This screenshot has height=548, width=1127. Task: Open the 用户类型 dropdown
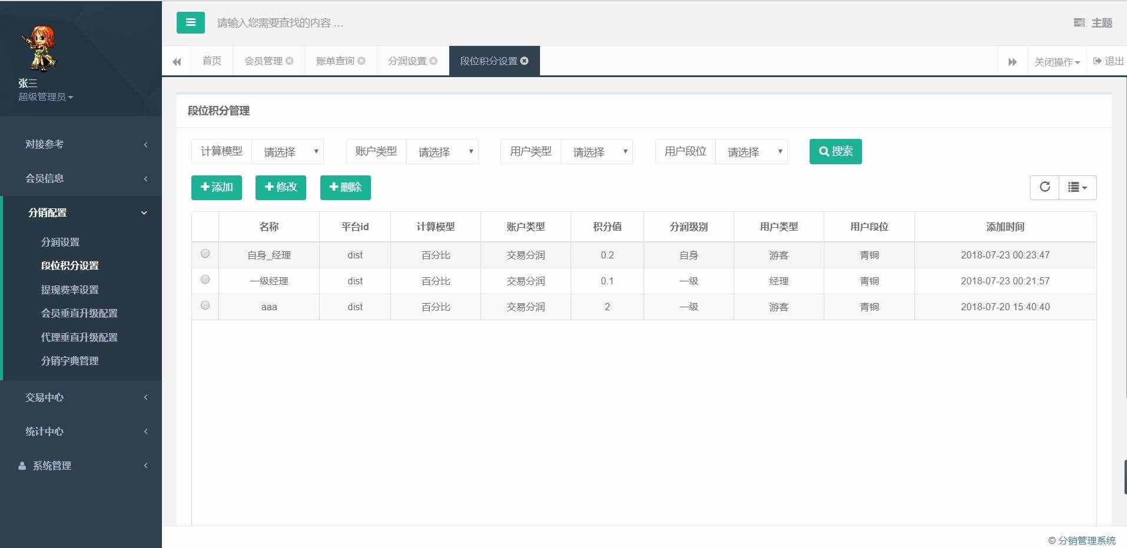(596, 152)
